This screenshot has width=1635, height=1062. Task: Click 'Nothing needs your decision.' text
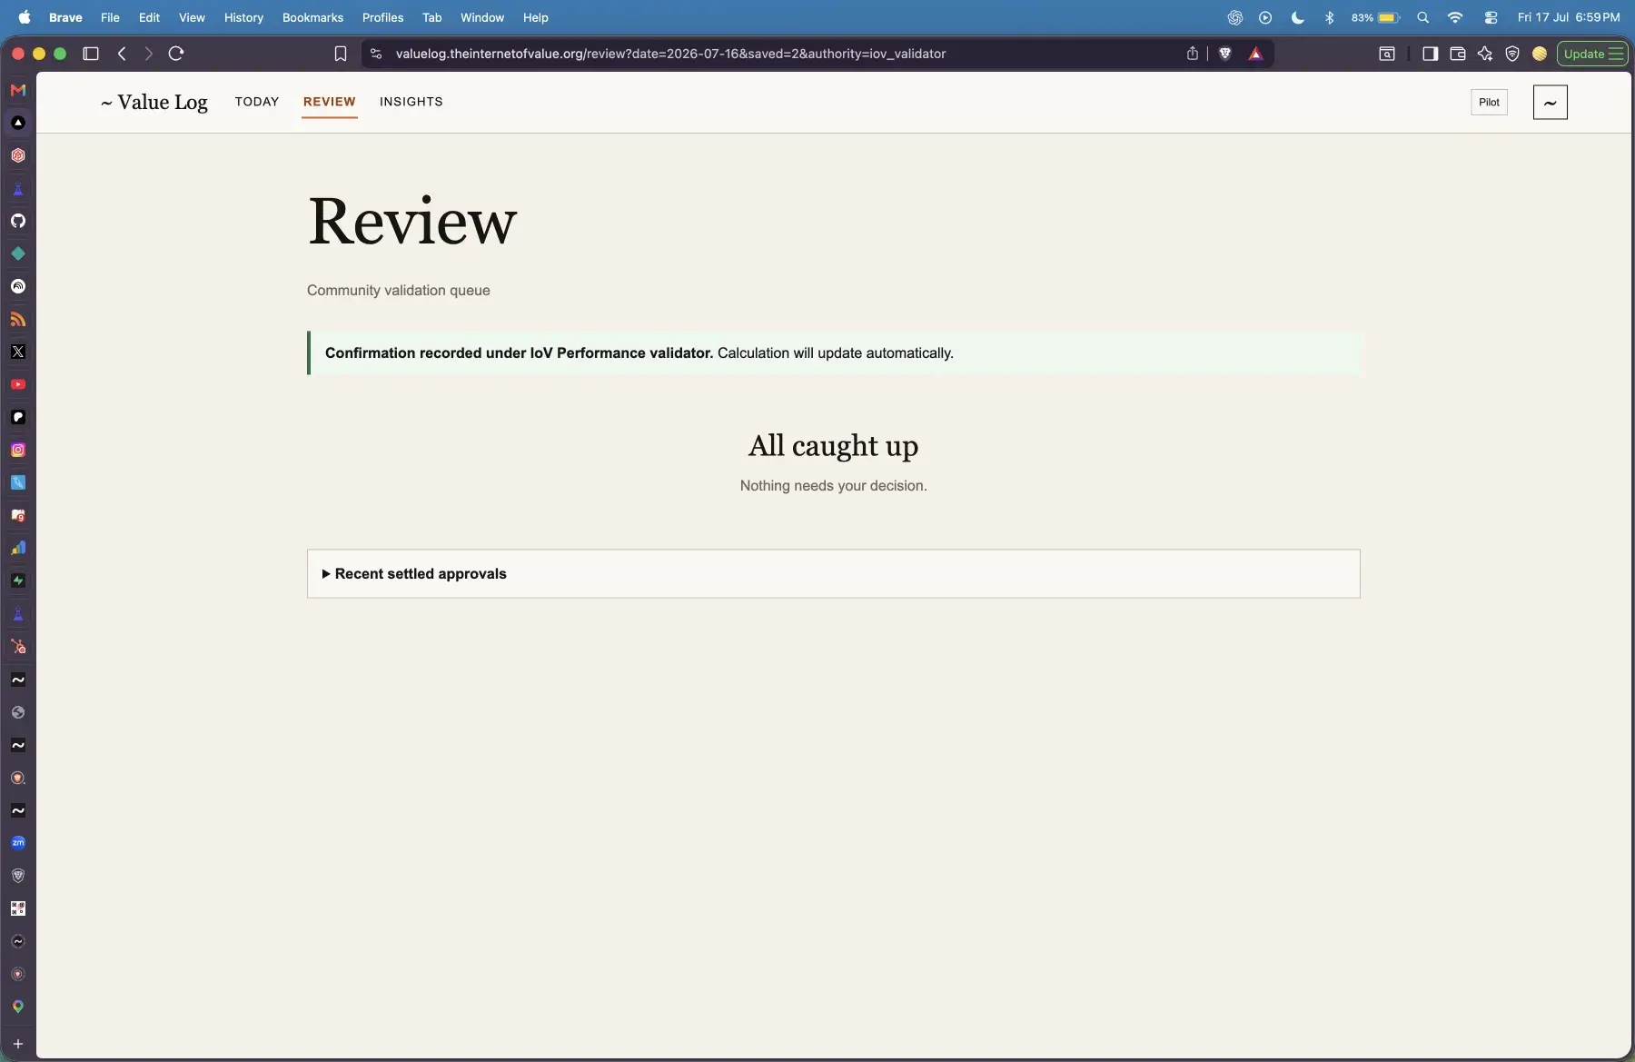click(x=833, y=485)
